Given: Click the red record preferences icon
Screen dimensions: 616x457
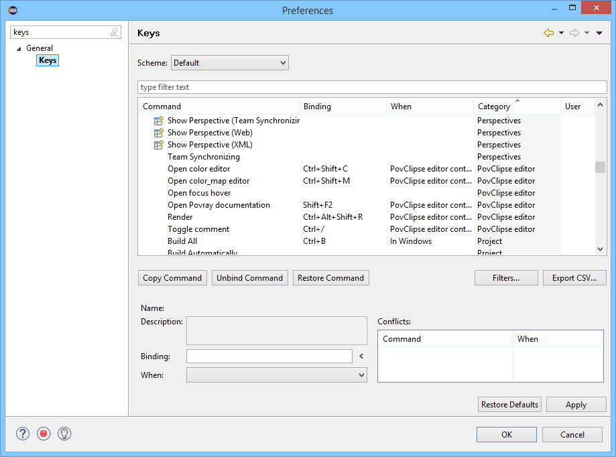Looking at the screenshot, I should click(x=44, y=434).
